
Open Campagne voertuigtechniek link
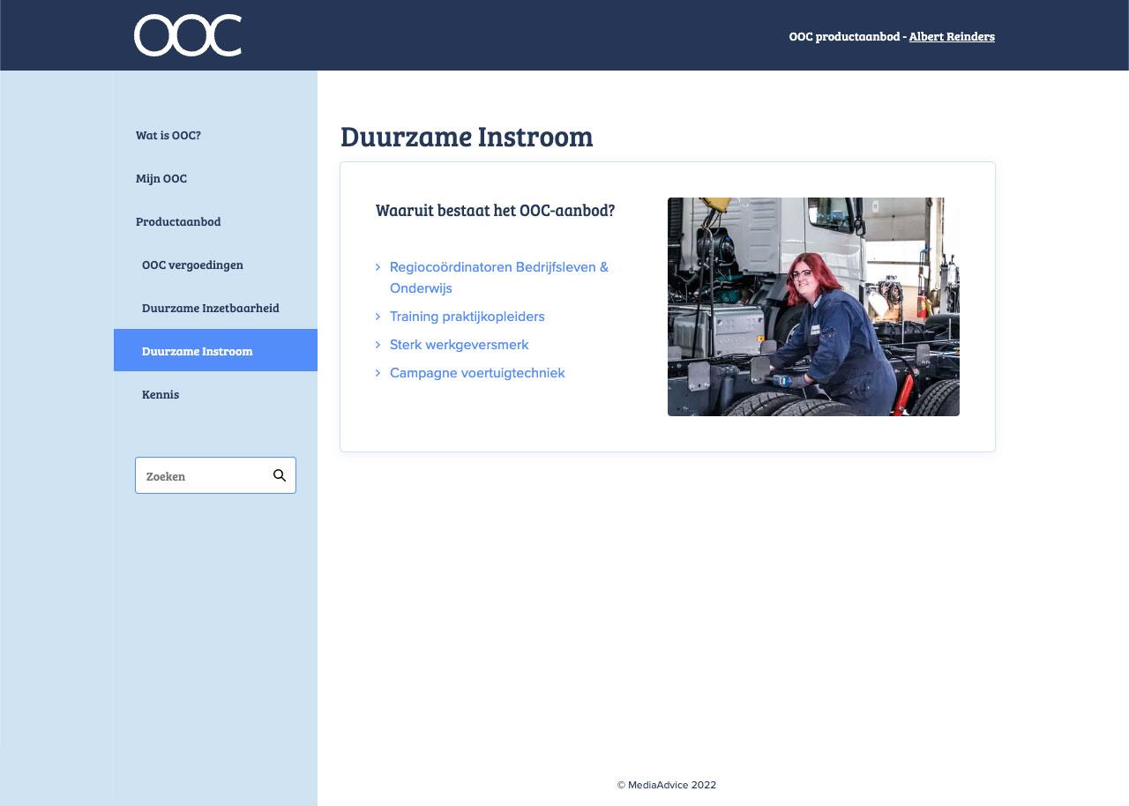click(477, 373)
